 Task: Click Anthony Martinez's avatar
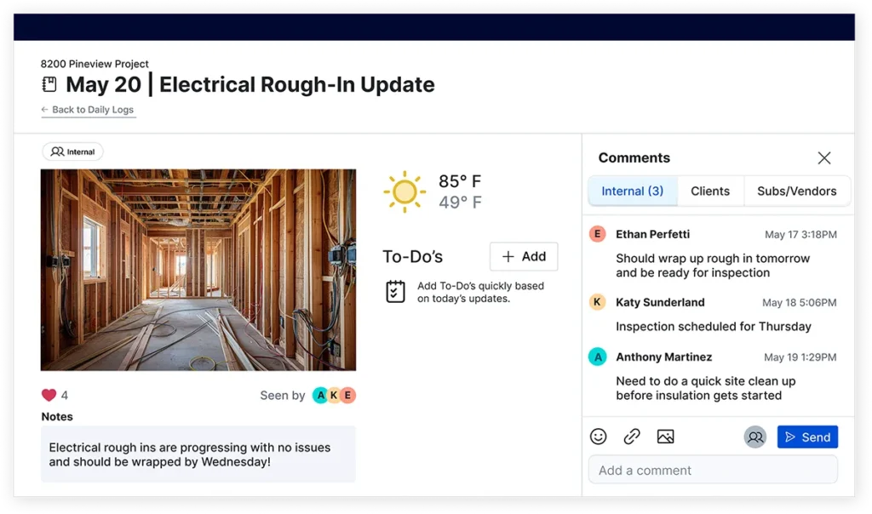point(597,357)
